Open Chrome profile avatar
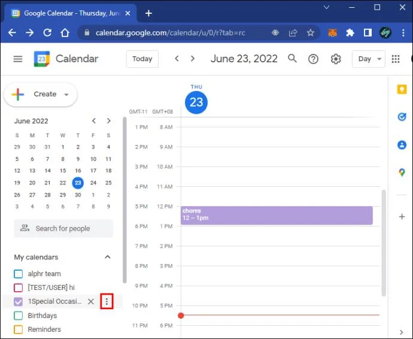 click(x=385, y=33)
